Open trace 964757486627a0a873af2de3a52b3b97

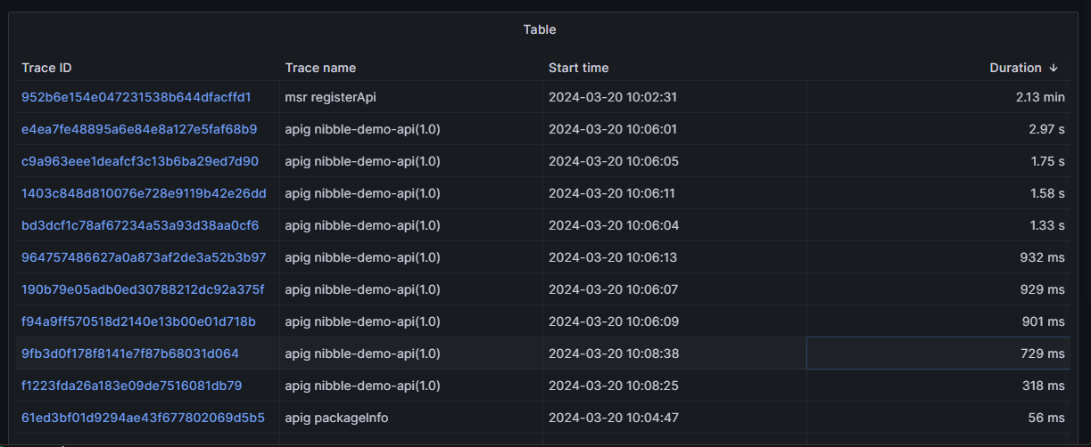click(x=144, y=257)
